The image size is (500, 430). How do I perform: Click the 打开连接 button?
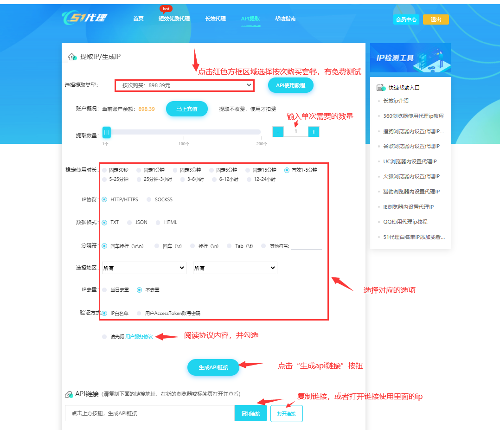286,414
